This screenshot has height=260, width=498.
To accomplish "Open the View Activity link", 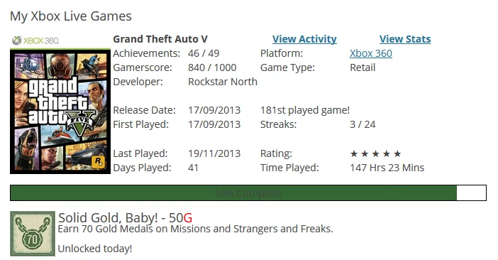I will [x=304, y=39].
